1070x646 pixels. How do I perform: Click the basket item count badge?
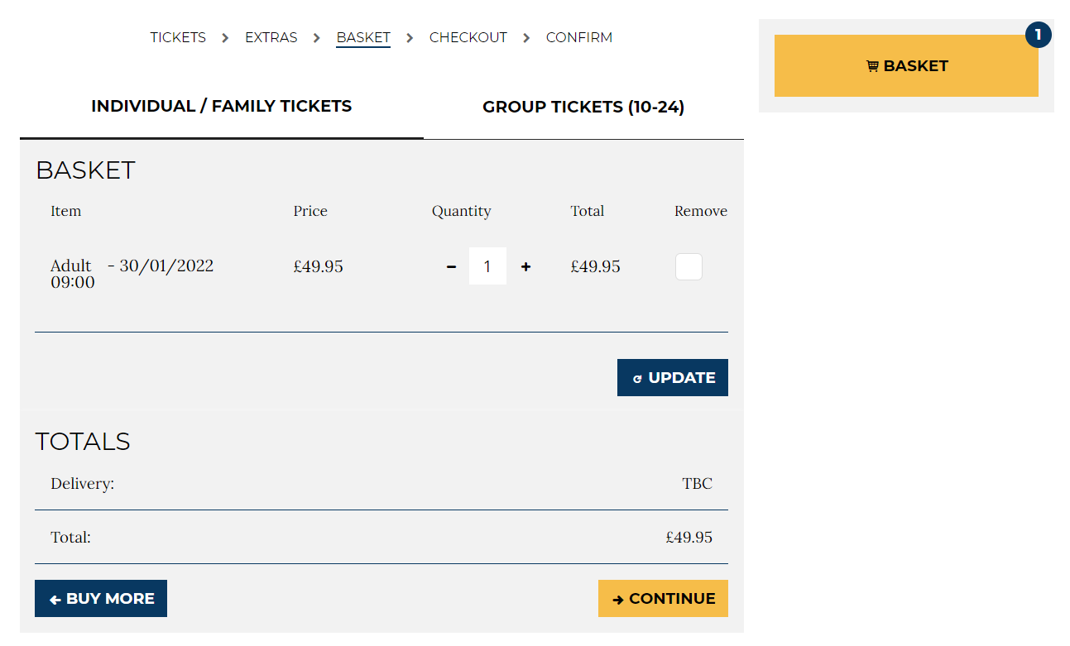(x=1038, y=35)
